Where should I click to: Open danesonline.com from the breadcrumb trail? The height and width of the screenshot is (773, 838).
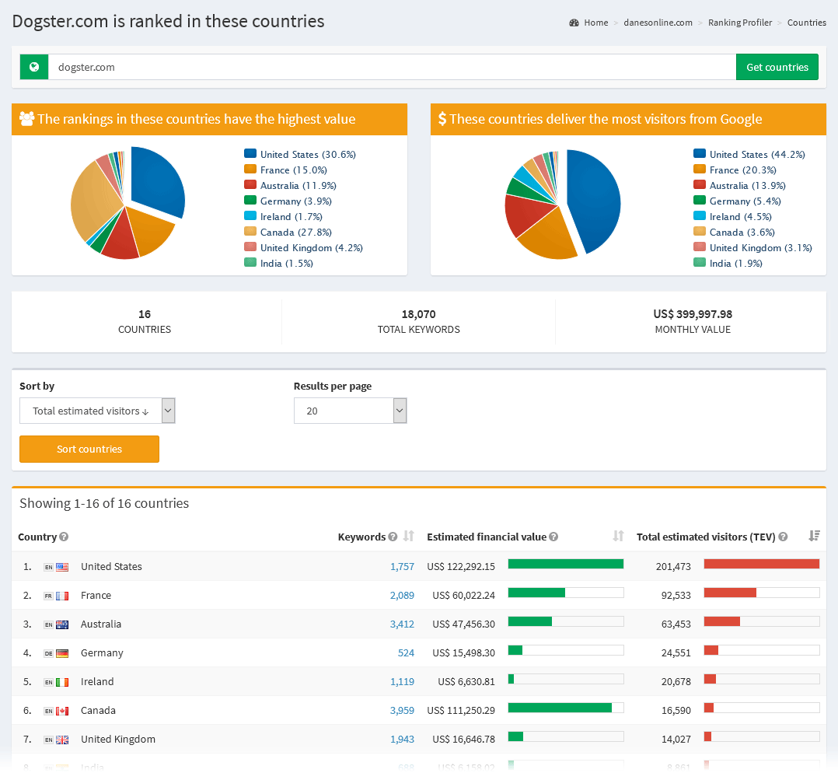click(x=658, y=23)
